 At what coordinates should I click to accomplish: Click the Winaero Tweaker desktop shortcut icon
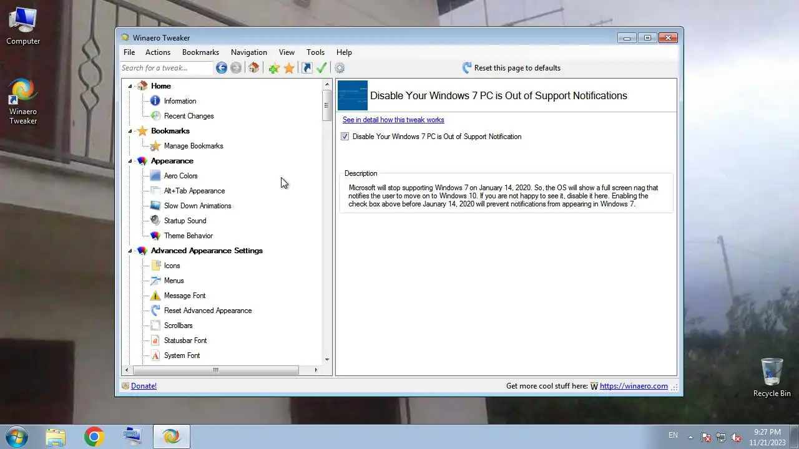point(23,102)
